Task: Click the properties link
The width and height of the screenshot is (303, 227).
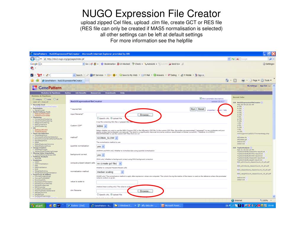Action: (211, 110)
